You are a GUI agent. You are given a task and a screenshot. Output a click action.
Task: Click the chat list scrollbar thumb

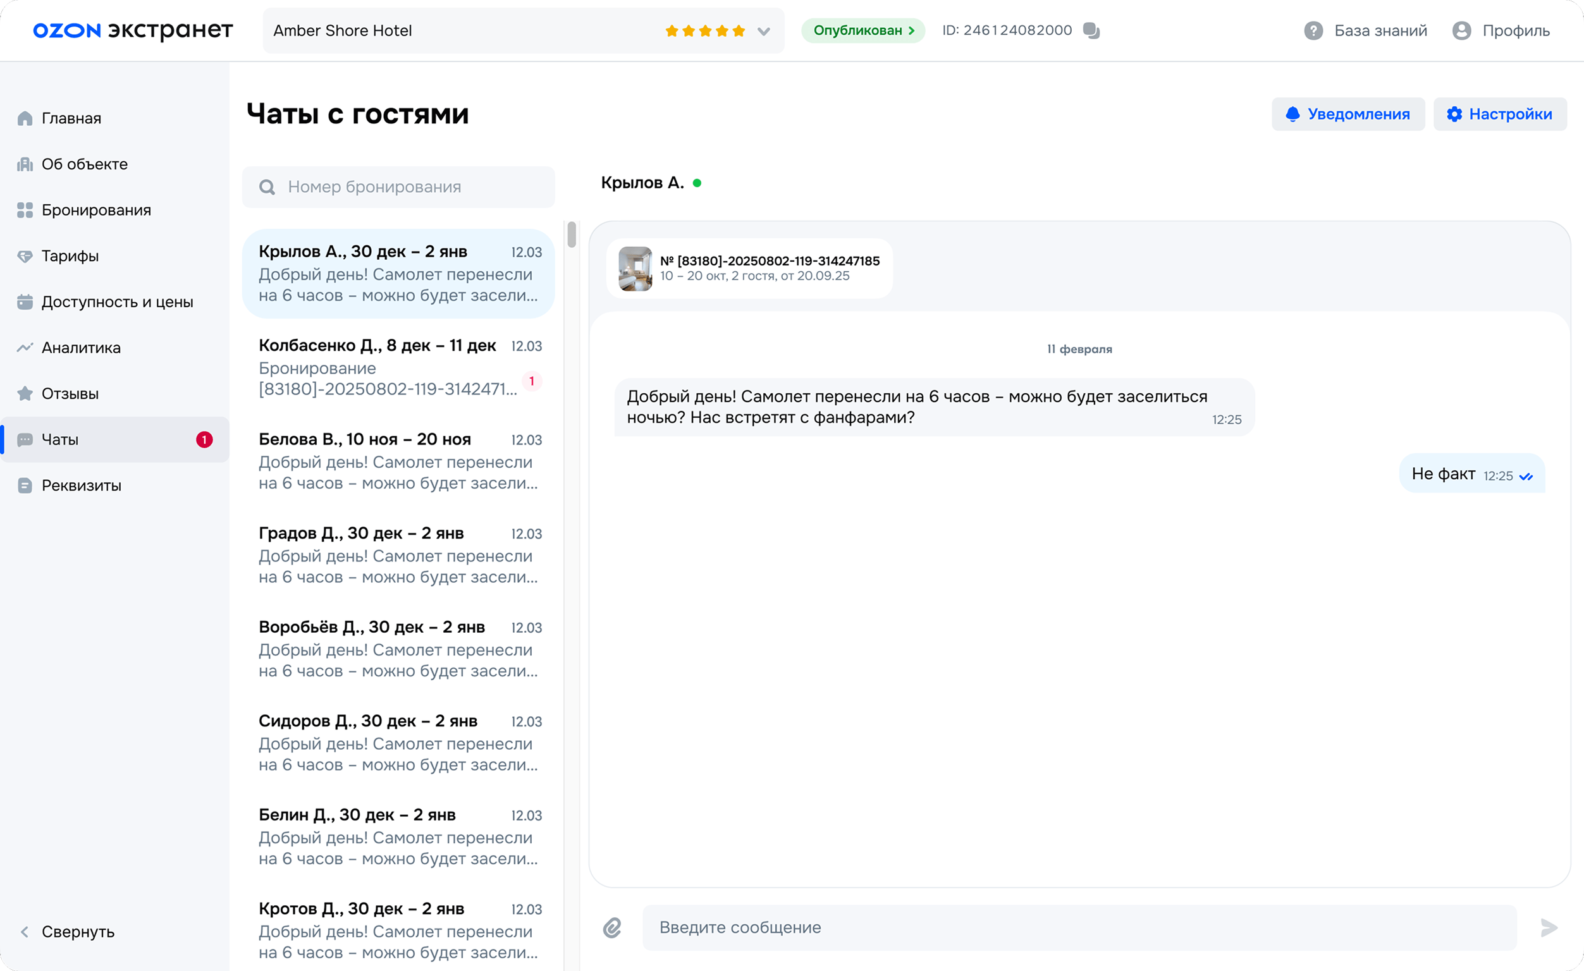tap(572, 235)
